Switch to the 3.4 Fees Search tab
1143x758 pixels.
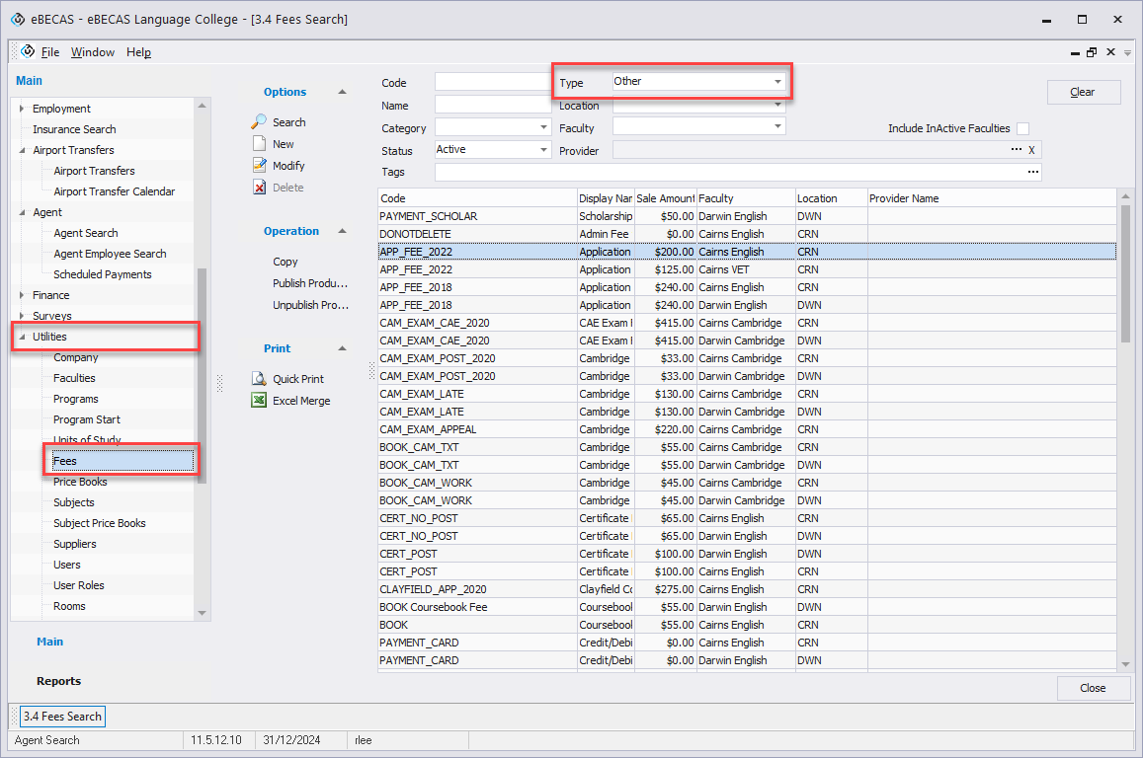point(62,717)
